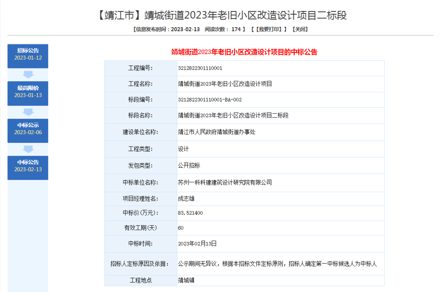Click the 发包类型 value 公开招标
Image resolution: width=440 pixels, height=292 pixels.
[189, 165]
